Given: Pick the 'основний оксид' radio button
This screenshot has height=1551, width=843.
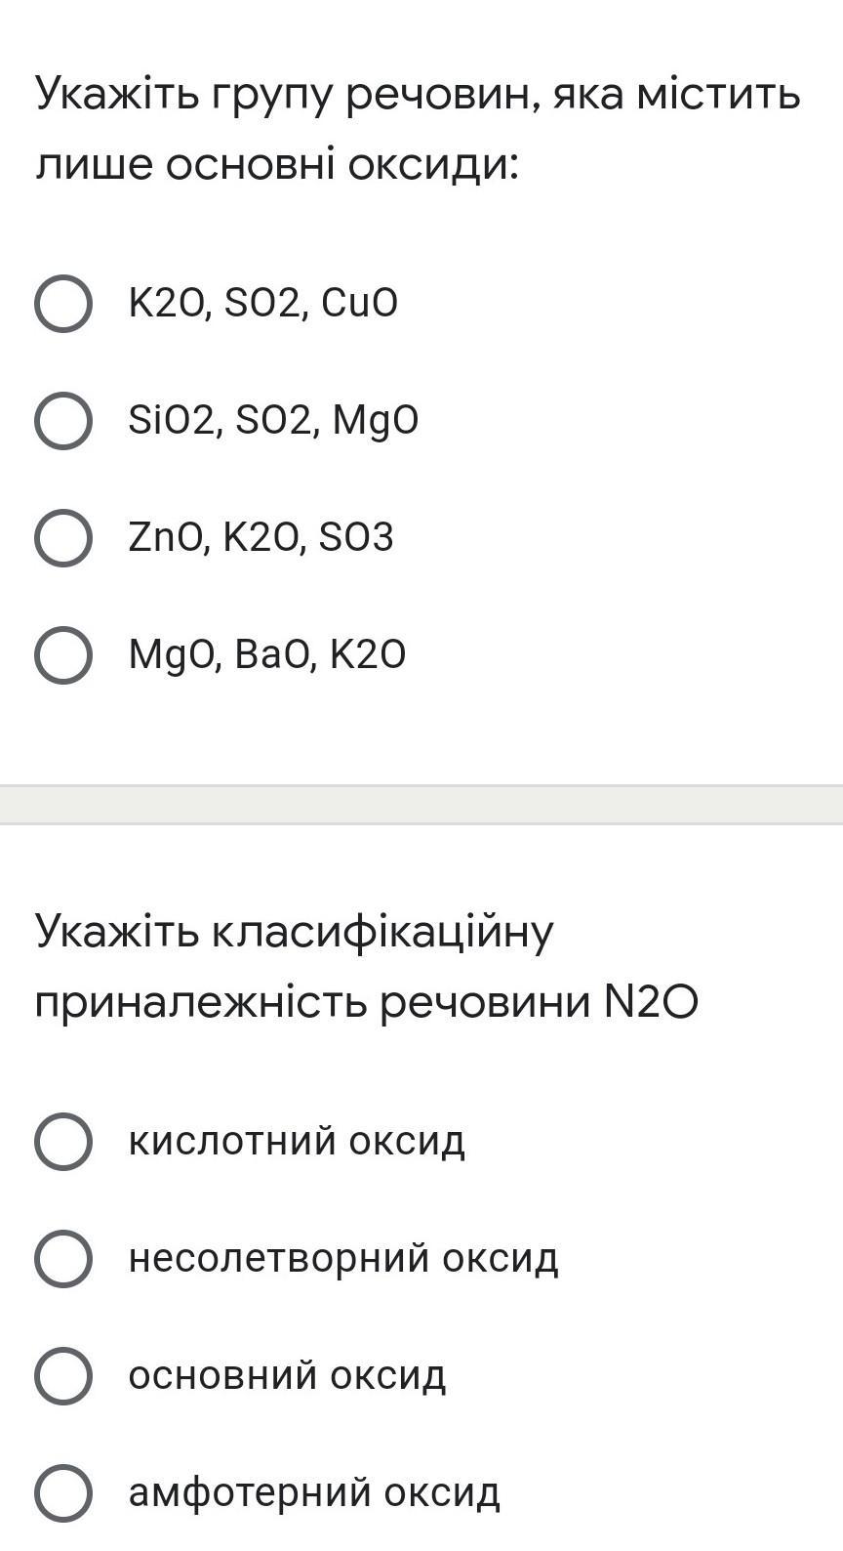Looking at the screenshot, I should [63, 1375].
